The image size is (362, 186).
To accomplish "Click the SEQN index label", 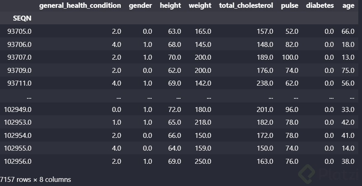I will point(22,19).
